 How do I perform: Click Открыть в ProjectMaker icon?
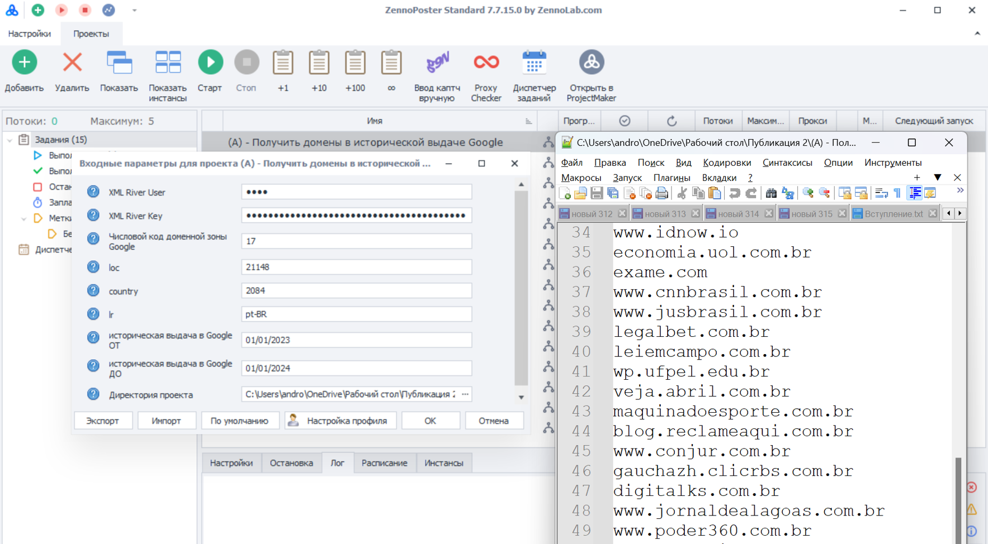(591, 62)
